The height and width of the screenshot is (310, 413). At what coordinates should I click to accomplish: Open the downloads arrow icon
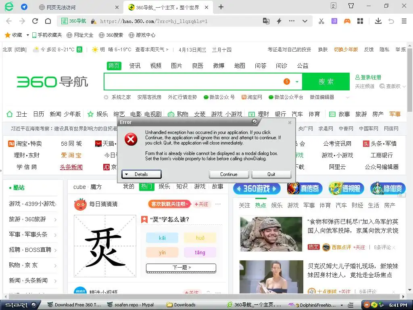pyautogui.click(x=378, y=21)
